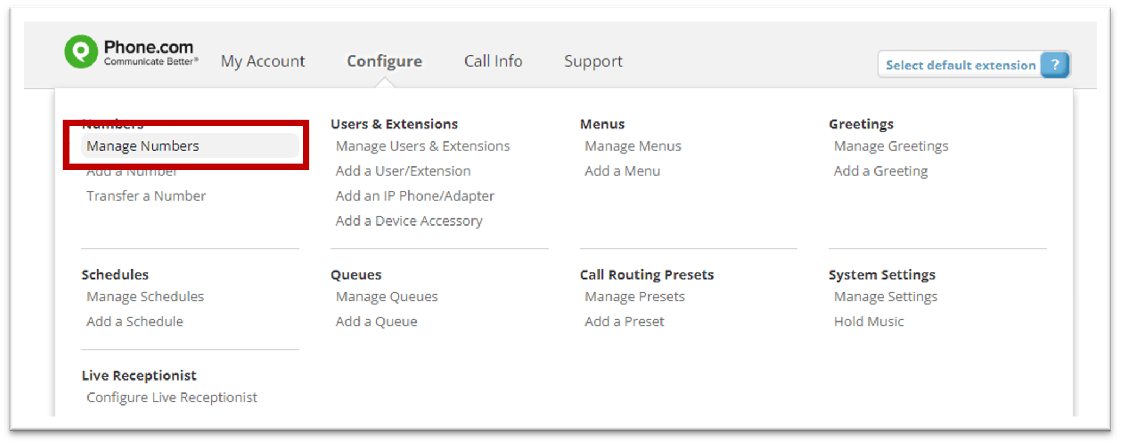Select Add a User/Extension

403,170
